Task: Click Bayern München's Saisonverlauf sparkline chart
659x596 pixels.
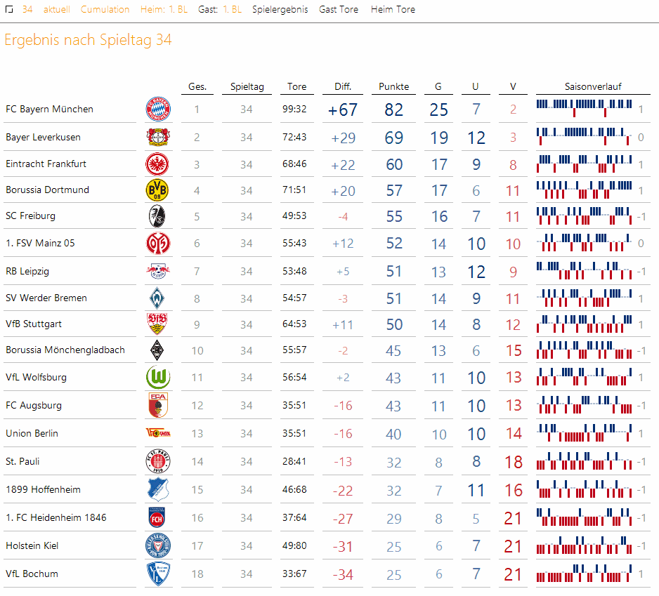Action: click(x=585, y=109)
